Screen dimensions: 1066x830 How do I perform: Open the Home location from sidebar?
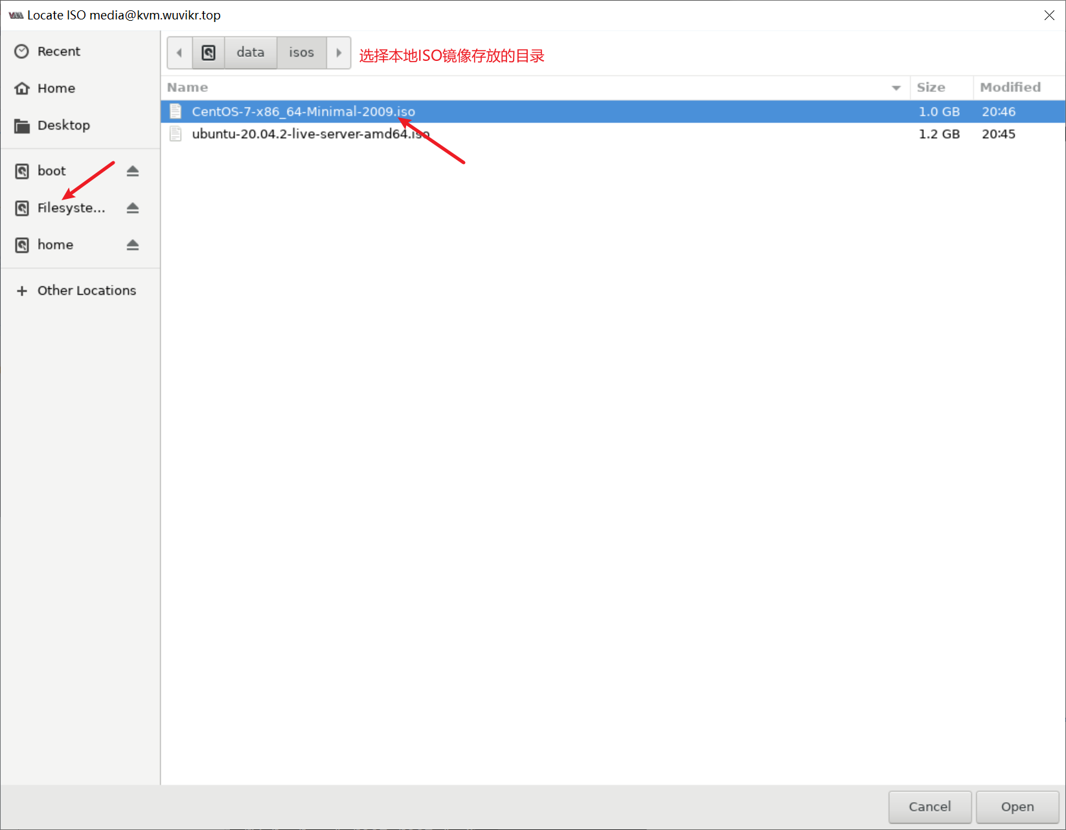[x=56, y=88]
